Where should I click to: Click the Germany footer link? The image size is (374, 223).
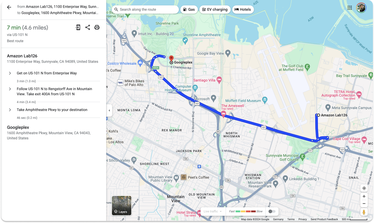pyautogui.click(x=278, y=219)
